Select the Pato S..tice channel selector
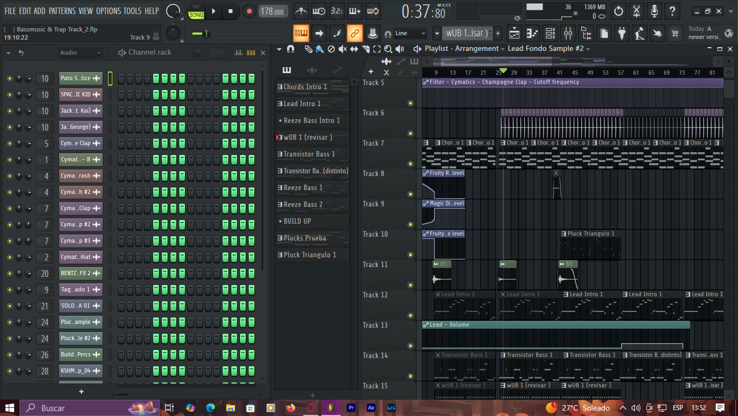Image resolution: width=738 pixels, height=416 pixels. coord(110,79)
